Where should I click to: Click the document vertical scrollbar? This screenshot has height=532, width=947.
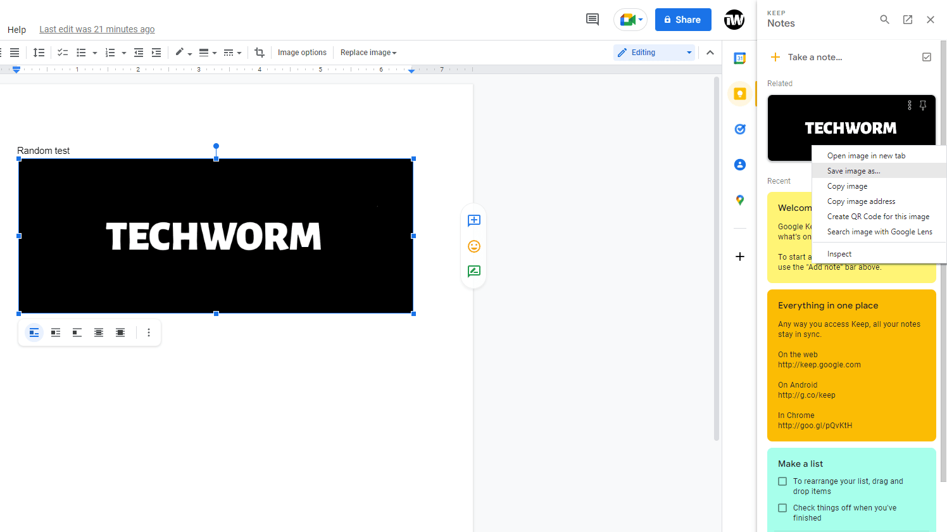click(717, 258)
